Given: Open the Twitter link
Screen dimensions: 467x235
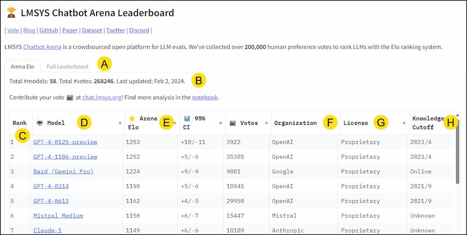Looking at the screenshot, I should tap(116, 30).
